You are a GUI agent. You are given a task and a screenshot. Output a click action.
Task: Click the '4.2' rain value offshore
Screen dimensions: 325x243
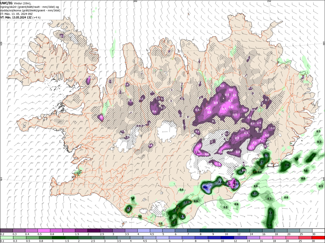255,193
